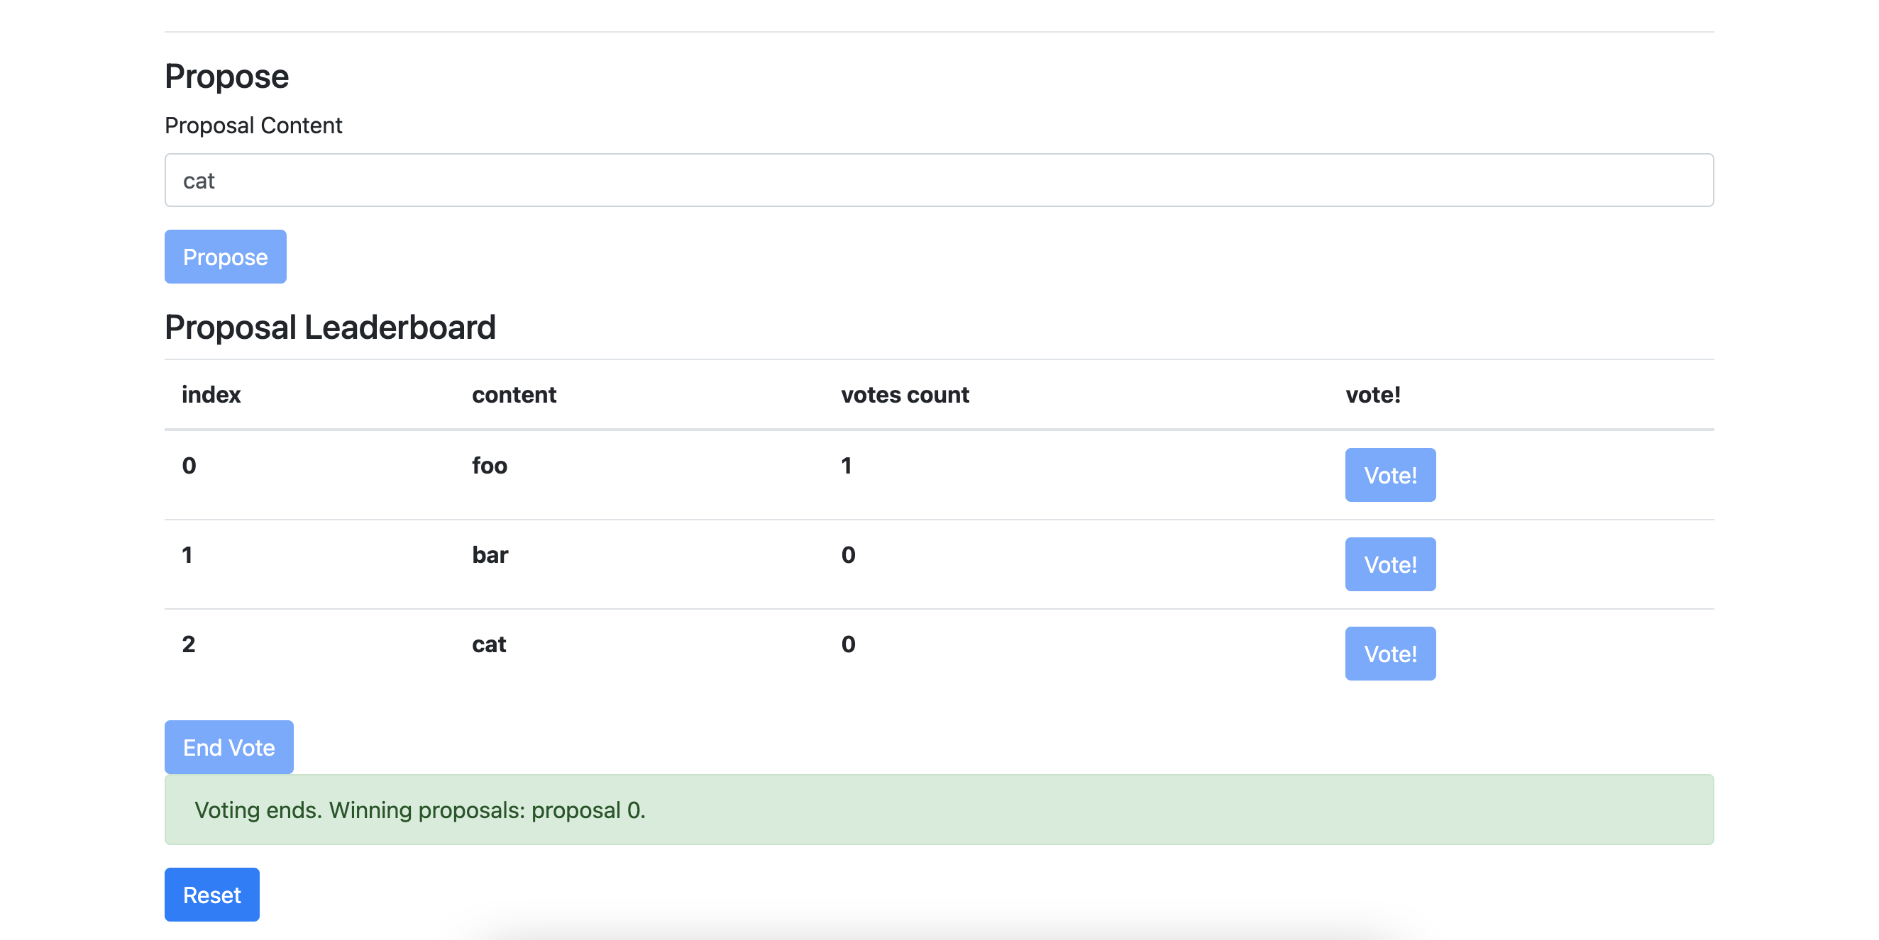Click the content column header

tap(514, 394)
